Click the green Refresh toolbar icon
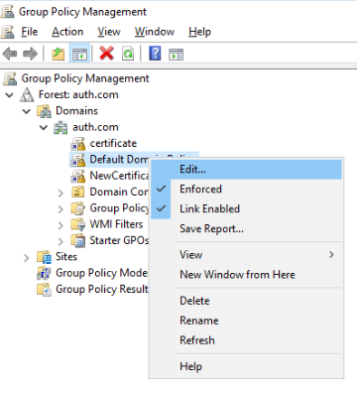 click(x=128, y=54)
